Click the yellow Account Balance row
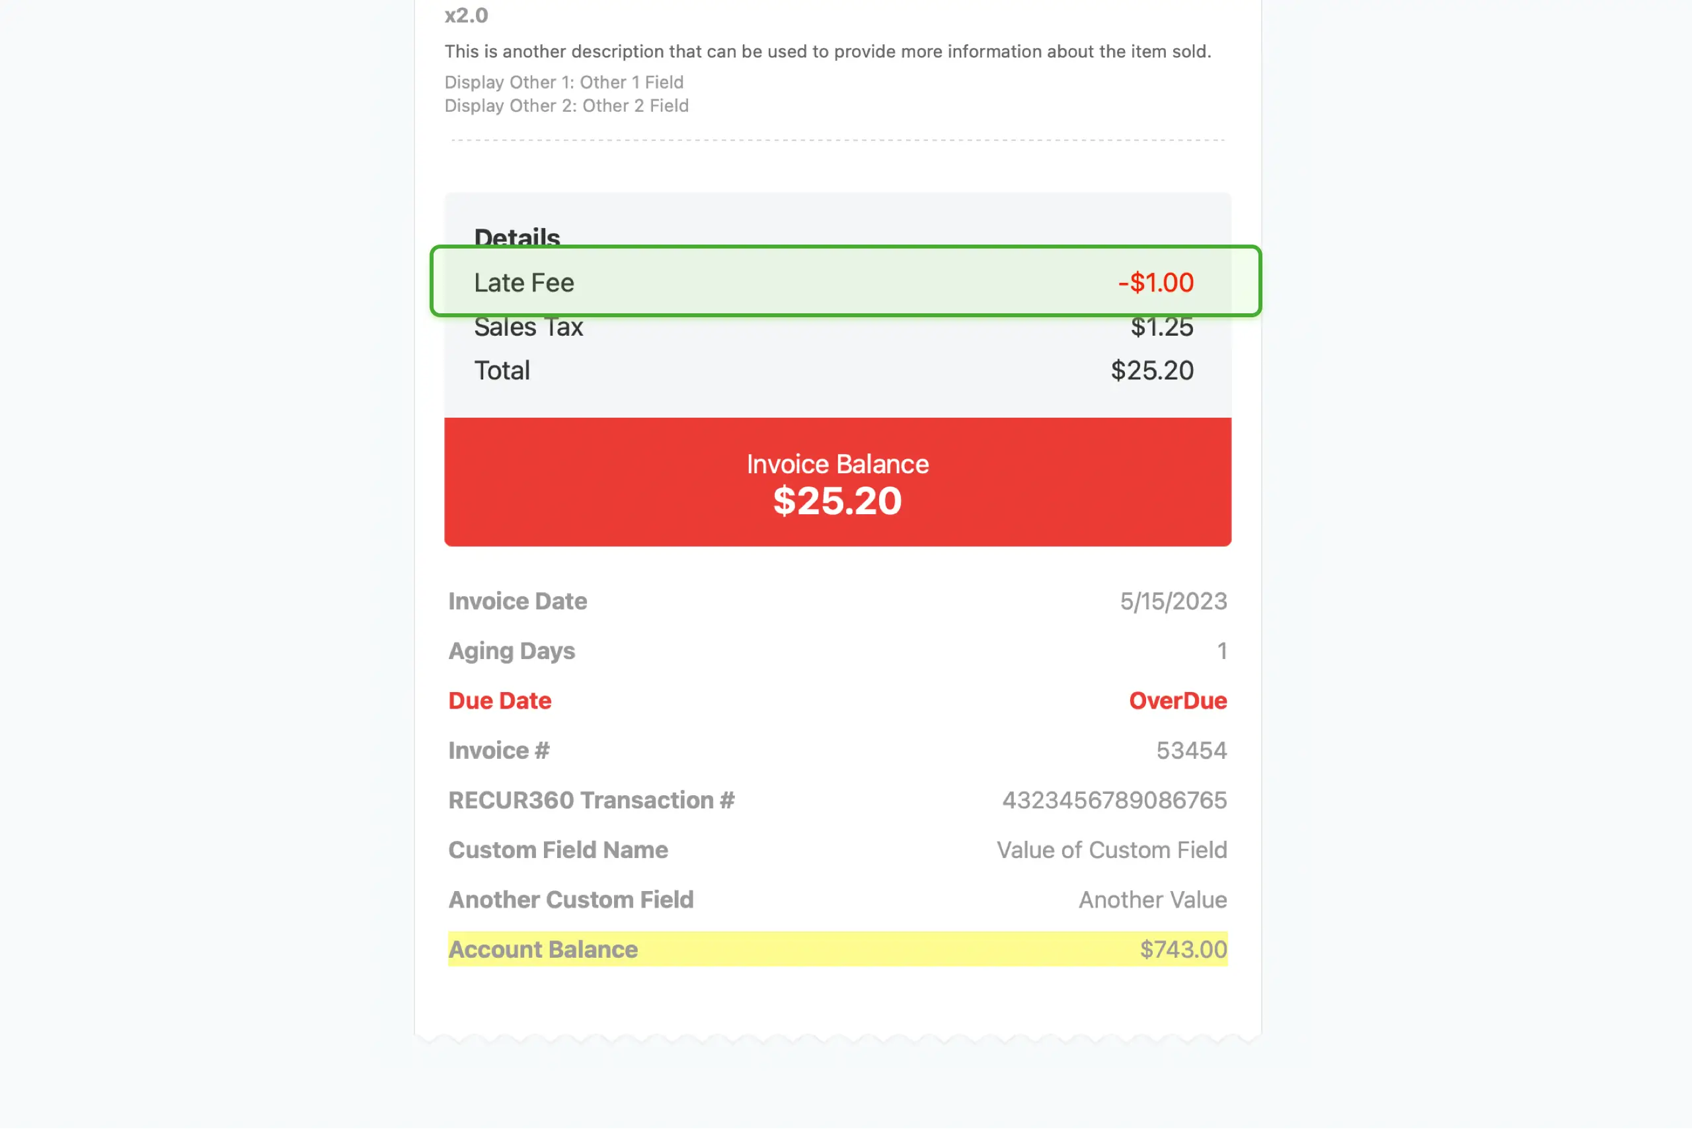The height and width of the screenshot is (1129, 1692). pyautogui.click(x=837, y=949)
